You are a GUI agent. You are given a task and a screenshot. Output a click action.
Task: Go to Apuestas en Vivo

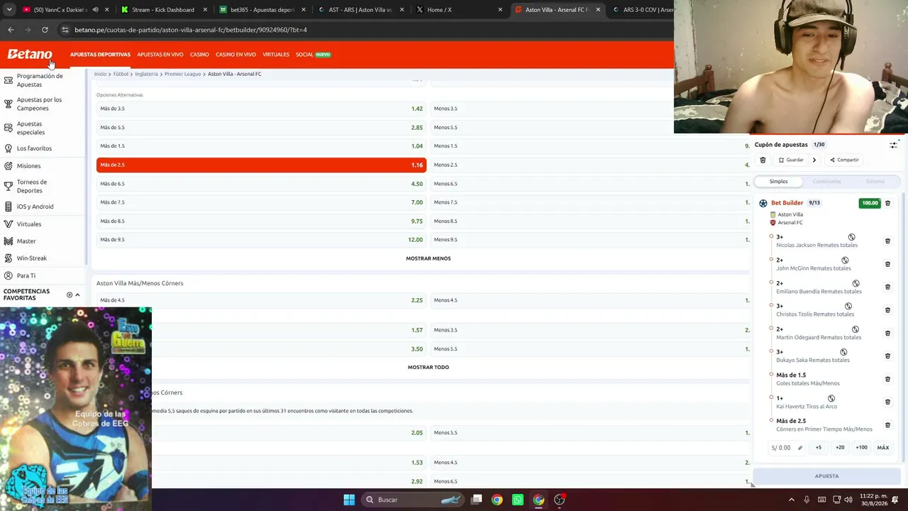160,55
